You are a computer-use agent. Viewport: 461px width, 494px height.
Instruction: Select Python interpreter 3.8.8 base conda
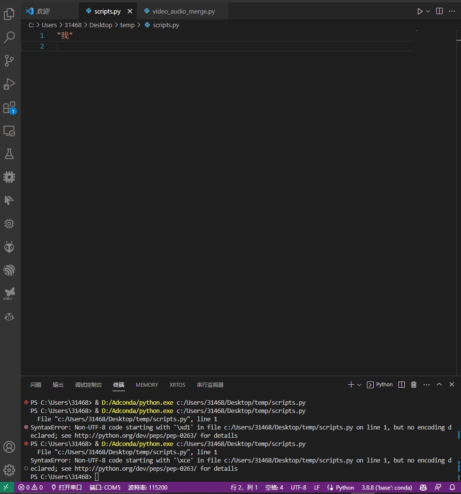click(x=386, y=487)
